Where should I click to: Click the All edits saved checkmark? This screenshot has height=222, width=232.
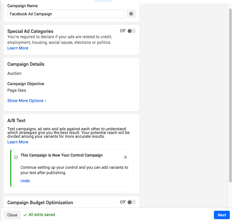pos(25,215)
